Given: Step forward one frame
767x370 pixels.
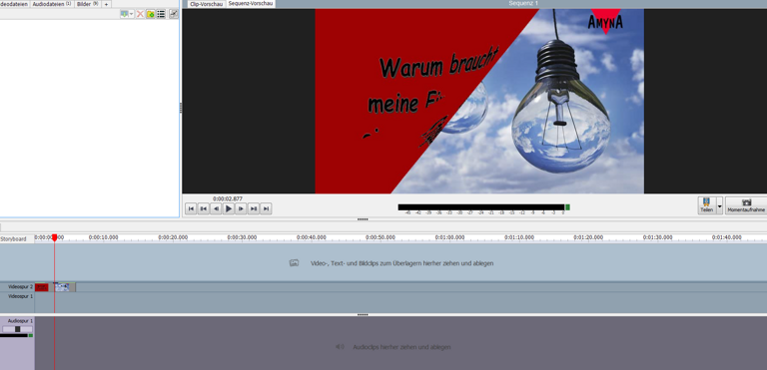Looking at the screenshot, I should coord(241,208).
